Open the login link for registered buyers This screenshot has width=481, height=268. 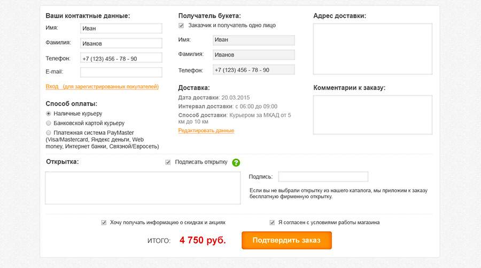tap(102, 86)
